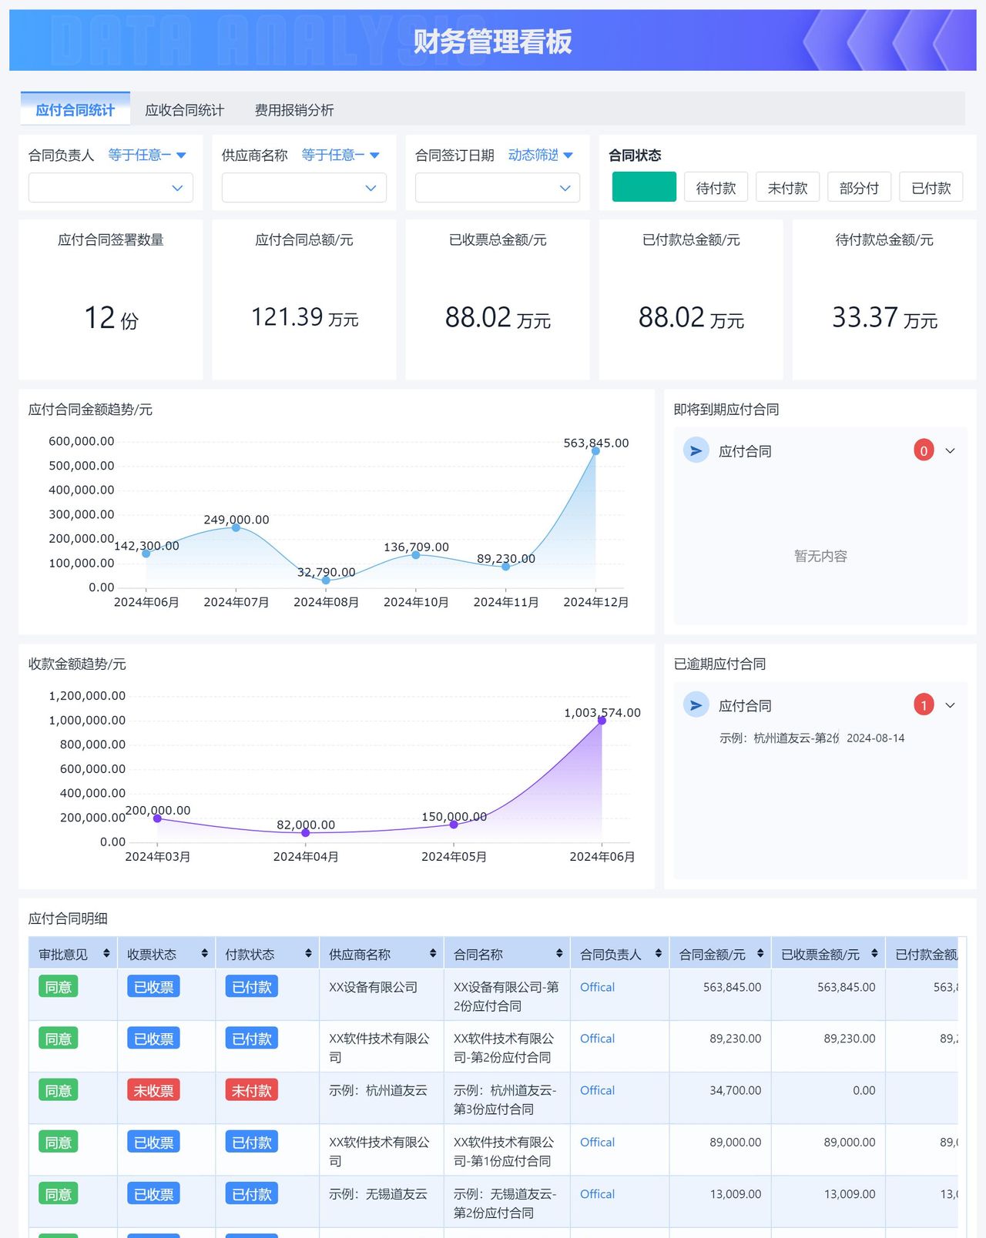This screenshot has width=986, height=1238.
Task: Open the 费用报销分析 tab
Action: [x=294, y=110]
